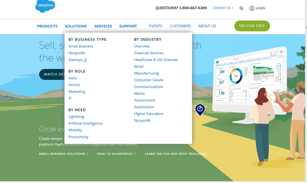Viewport: 307px width, 183px height.
Task: Select Mobility under By Need
Action: [75, 130]
